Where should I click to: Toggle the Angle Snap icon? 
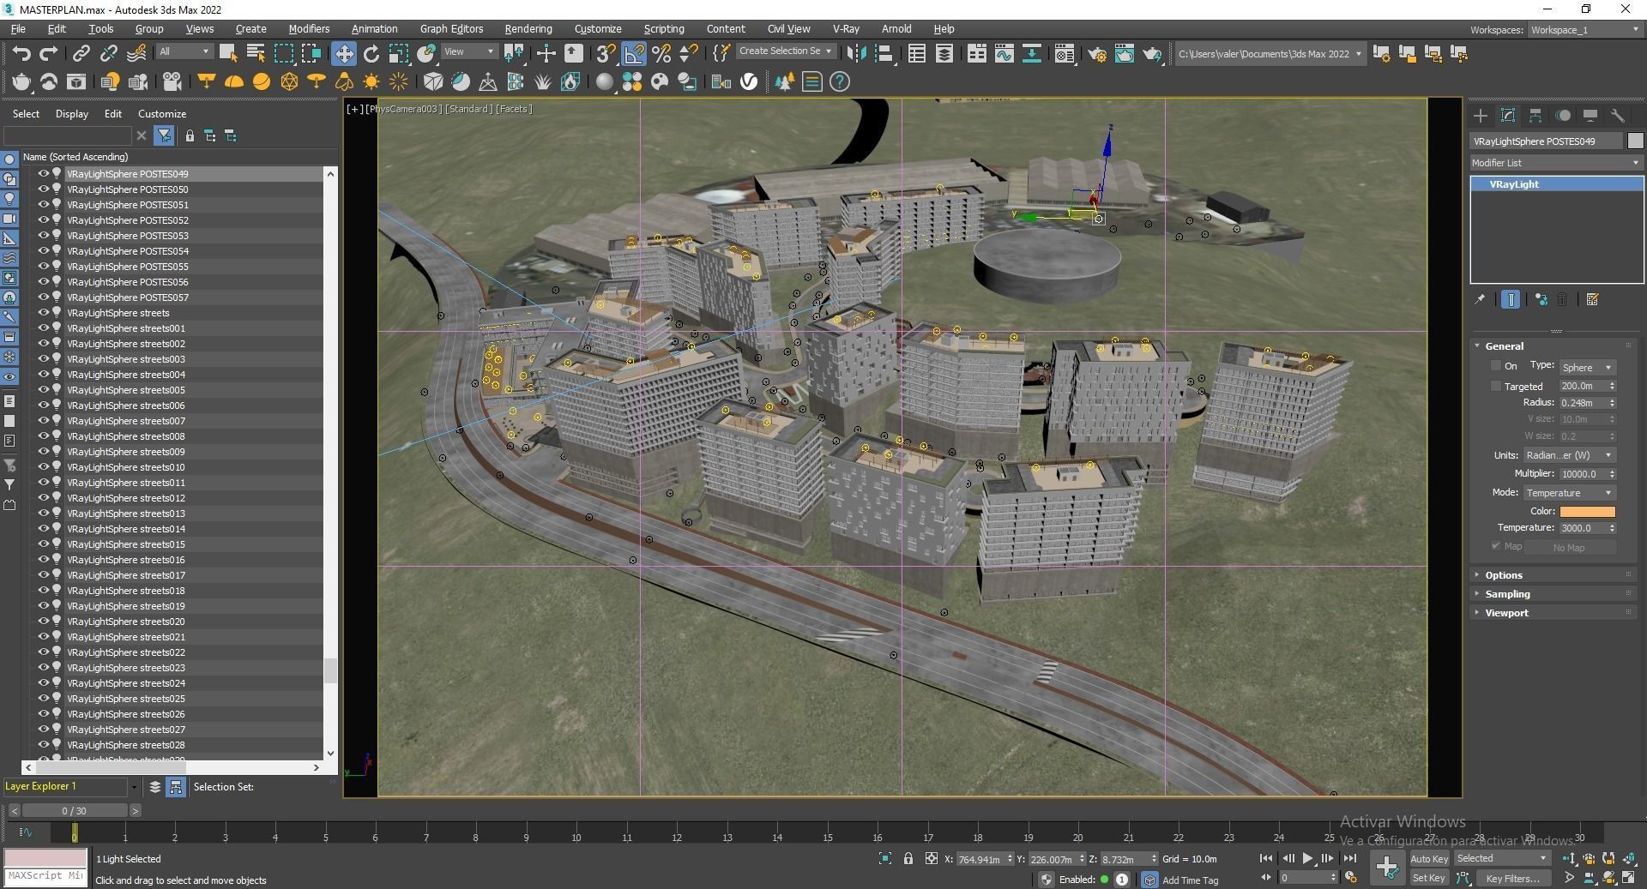click(634, 54)
